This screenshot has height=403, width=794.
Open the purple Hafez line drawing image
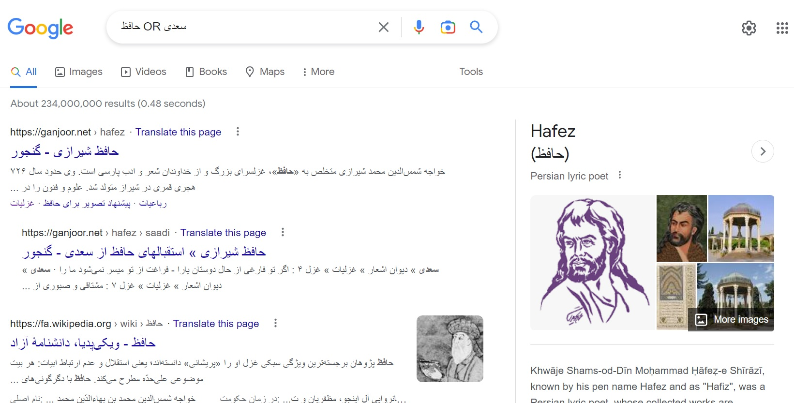pos(593,262)
